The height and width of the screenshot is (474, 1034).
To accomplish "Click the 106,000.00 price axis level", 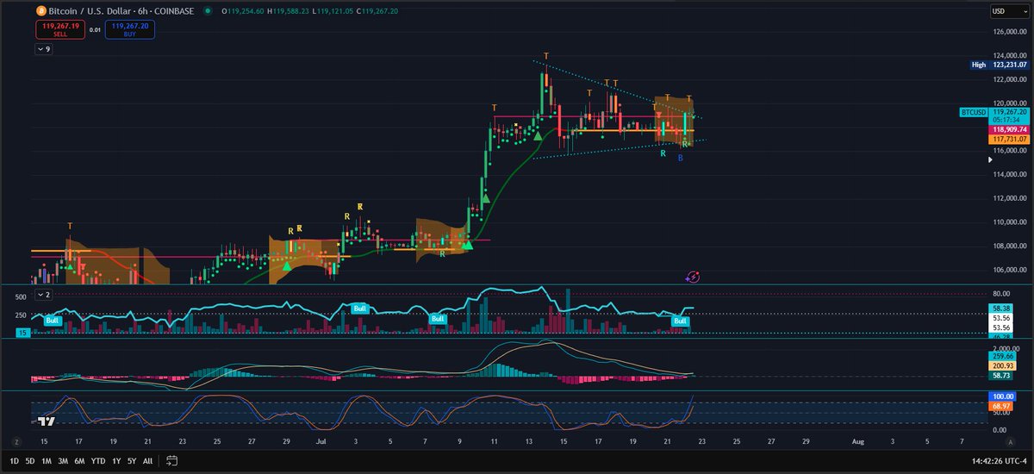I will pos(1010,270).
